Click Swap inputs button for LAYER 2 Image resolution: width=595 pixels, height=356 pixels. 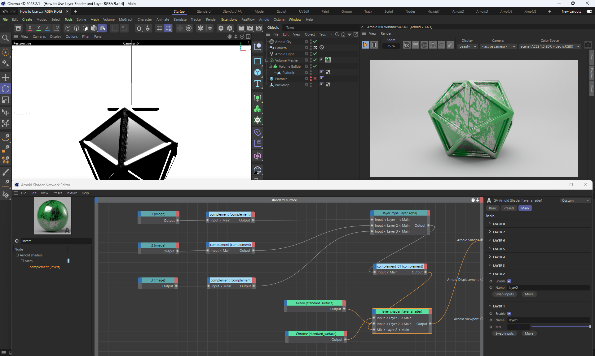(x=504, y=294)
